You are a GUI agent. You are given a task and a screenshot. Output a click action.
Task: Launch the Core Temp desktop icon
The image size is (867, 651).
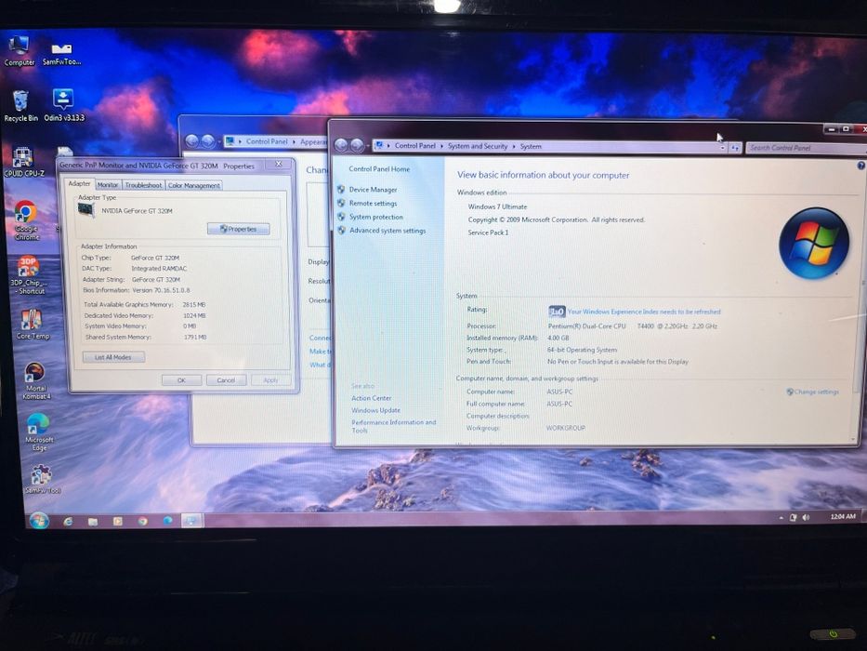coord(33,325)
